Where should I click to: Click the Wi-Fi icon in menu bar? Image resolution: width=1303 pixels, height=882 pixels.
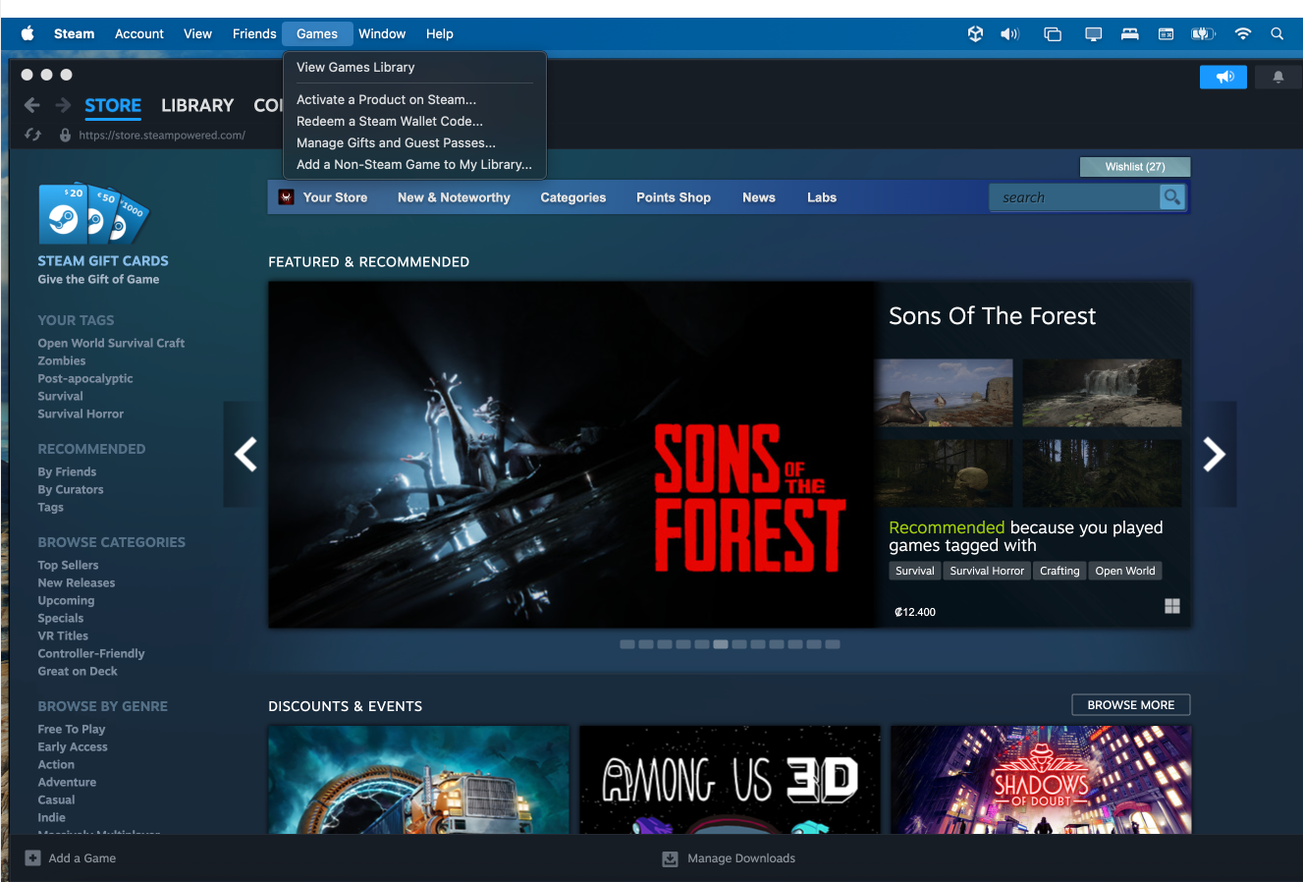tap(1243, 33)
